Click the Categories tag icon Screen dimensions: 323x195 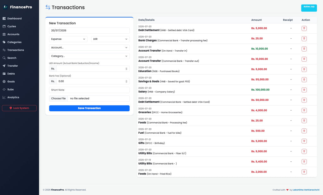[4, 42]
